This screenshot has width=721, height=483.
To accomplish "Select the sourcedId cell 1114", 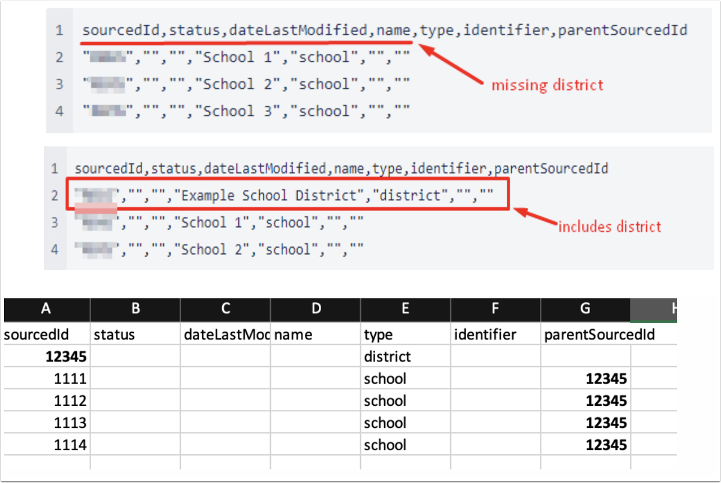I will pos(46,445).
